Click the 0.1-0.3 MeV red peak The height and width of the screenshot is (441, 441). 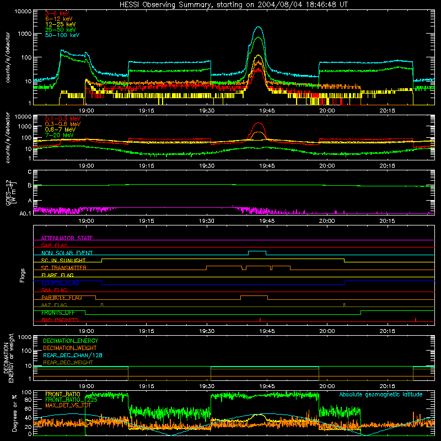pyautogui.click(x=259, y=123)
